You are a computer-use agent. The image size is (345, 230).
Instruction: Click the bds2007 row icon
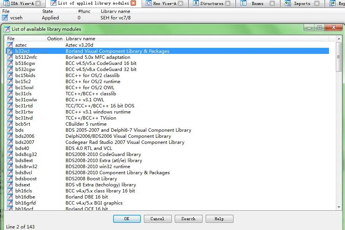coord(10,142)
